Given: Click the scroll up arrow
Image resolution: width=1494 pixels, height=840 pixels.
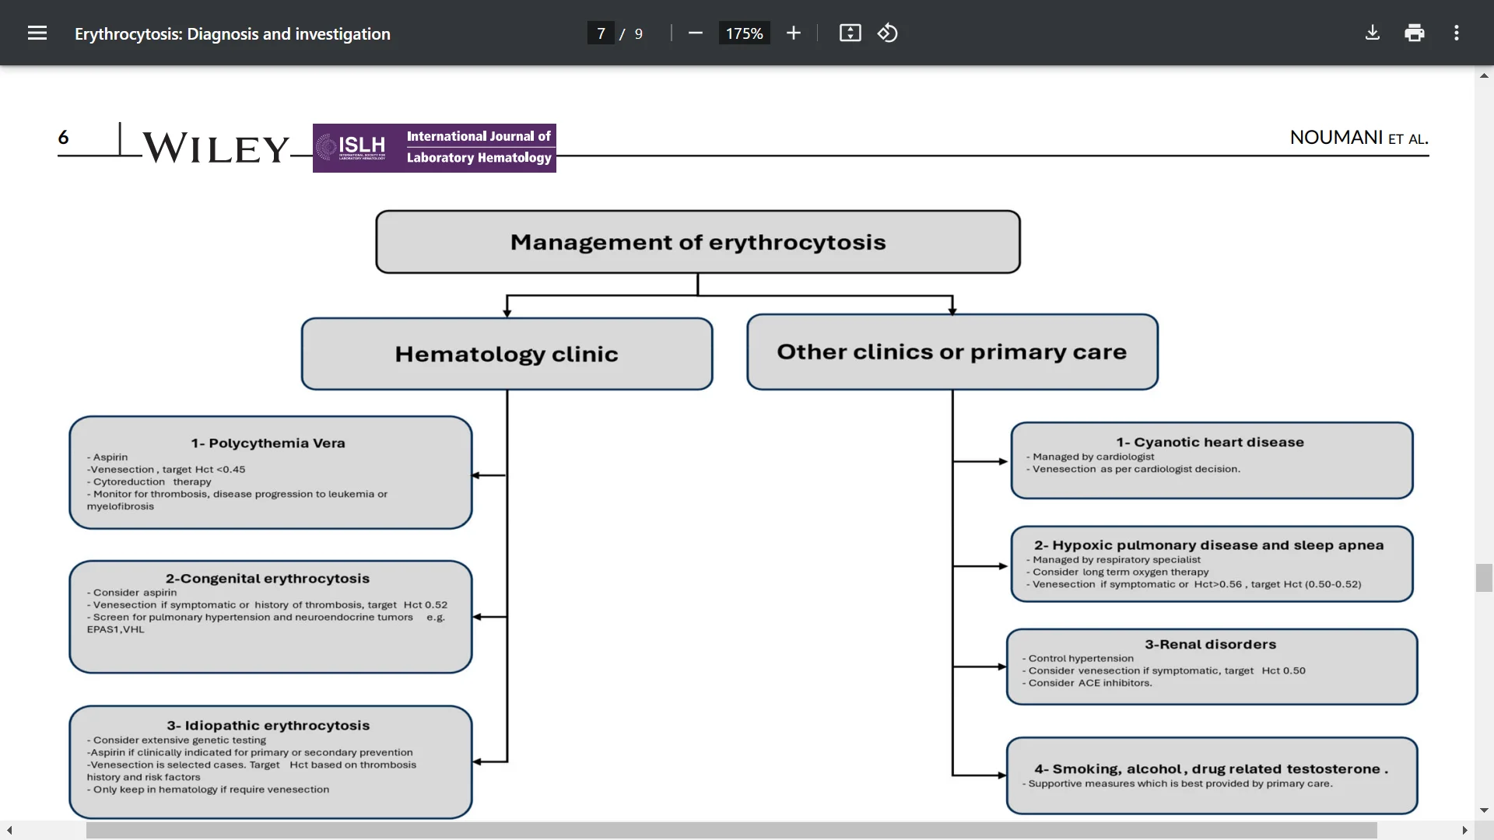Looking at the screenshot, I should tap(1484, 75).
